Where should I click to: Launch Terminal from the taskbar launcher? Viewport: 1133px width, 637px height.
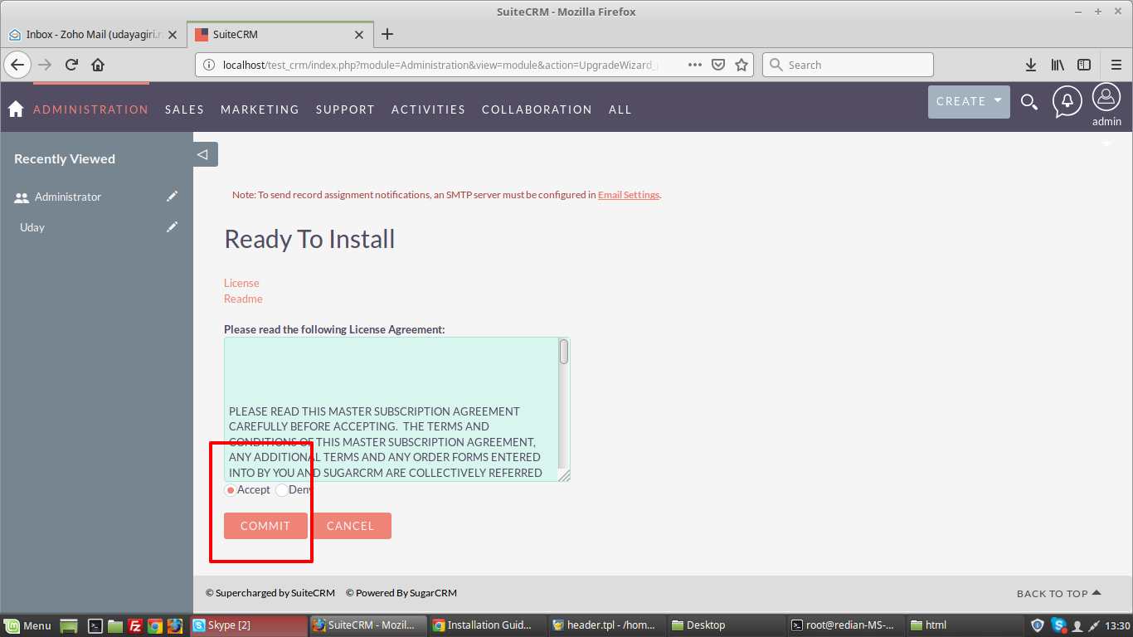tap(95, 625)
